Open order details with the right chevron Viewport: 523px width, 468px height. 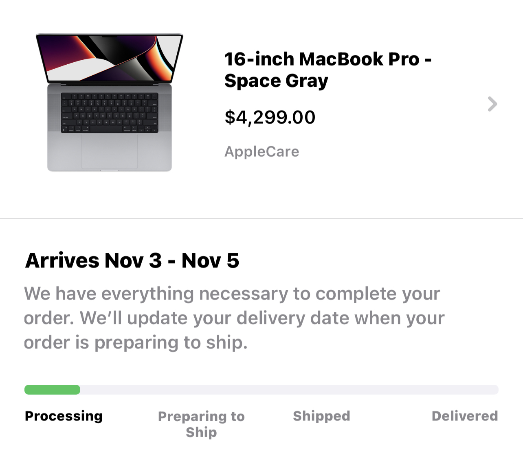point(492,104)
